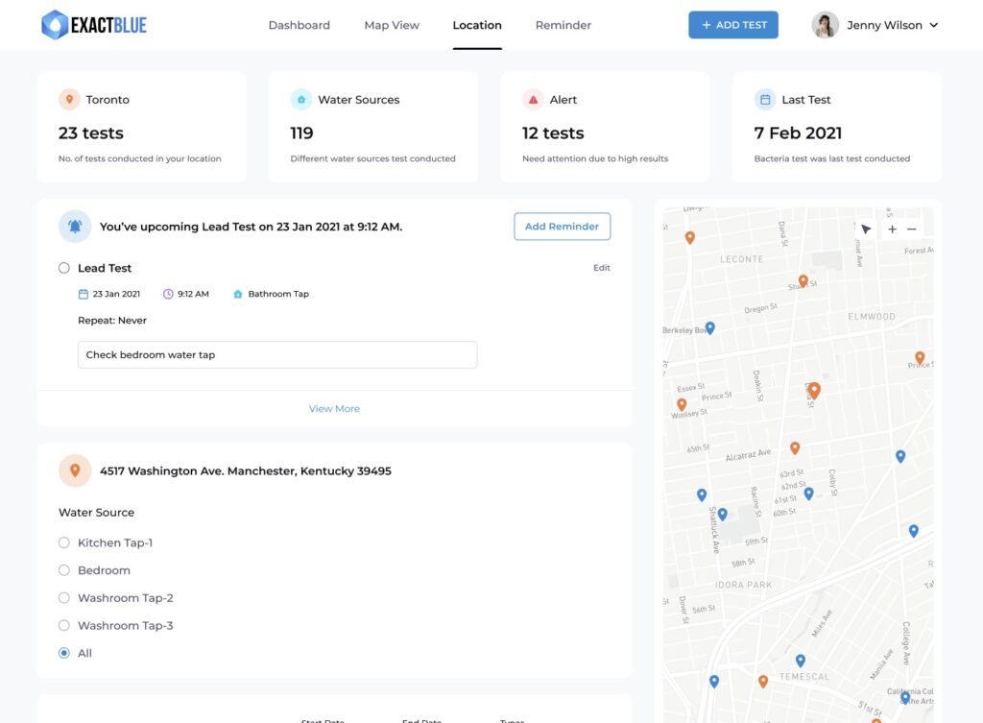
Task: Click Jenny Wilson's profile avatar
Action: point(825,25)
